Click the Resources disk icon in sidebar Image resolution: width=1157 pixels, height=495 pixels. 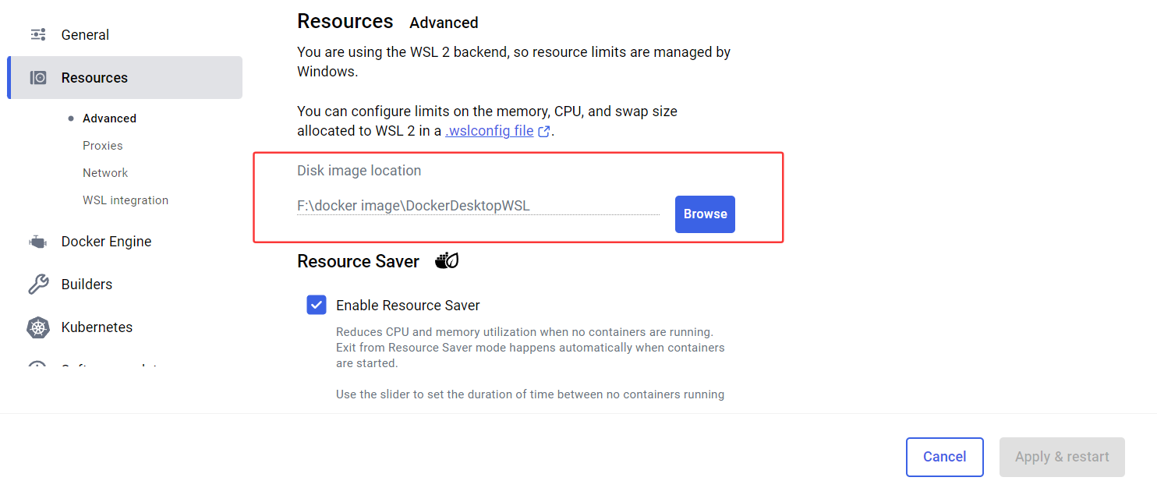click(38, 78)
